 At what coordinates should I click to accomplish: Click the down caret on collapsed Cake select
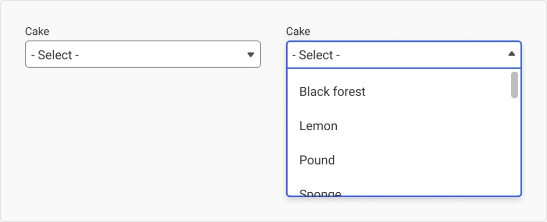[x=251, y=54]
